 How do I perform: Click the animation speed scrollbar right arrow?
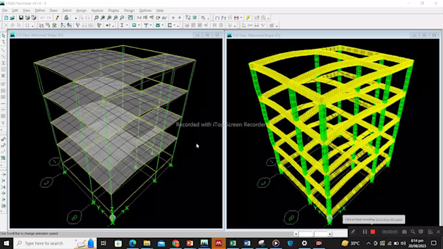(330, 234)
